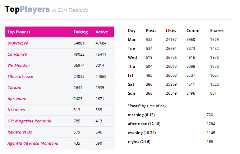Select the Wed row in day table

click(179, 57)
